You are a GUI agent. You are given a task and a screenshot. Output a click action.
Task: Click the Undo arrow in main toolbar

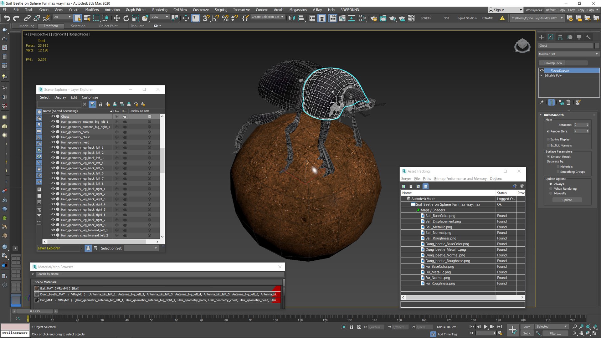pos(7,18)
